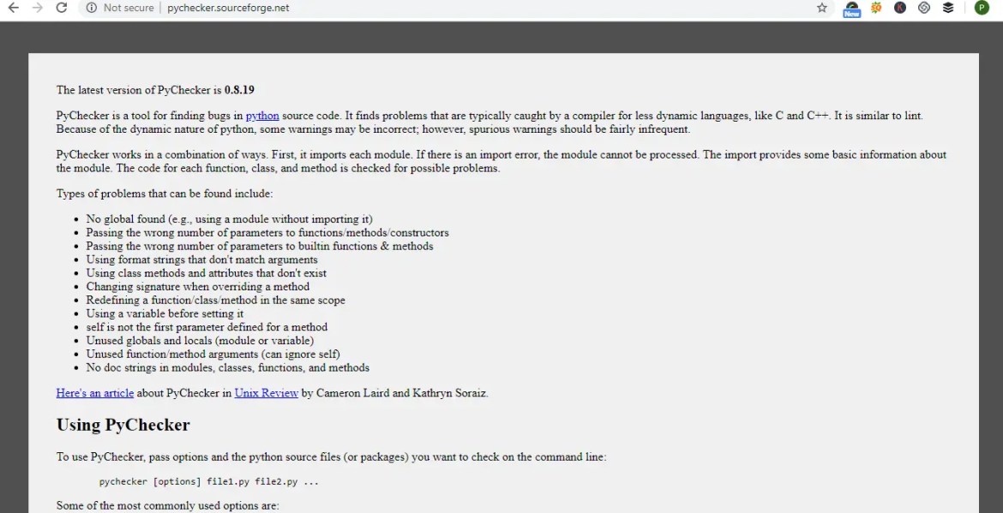Open the extension with the New badge

click(851, 9)
